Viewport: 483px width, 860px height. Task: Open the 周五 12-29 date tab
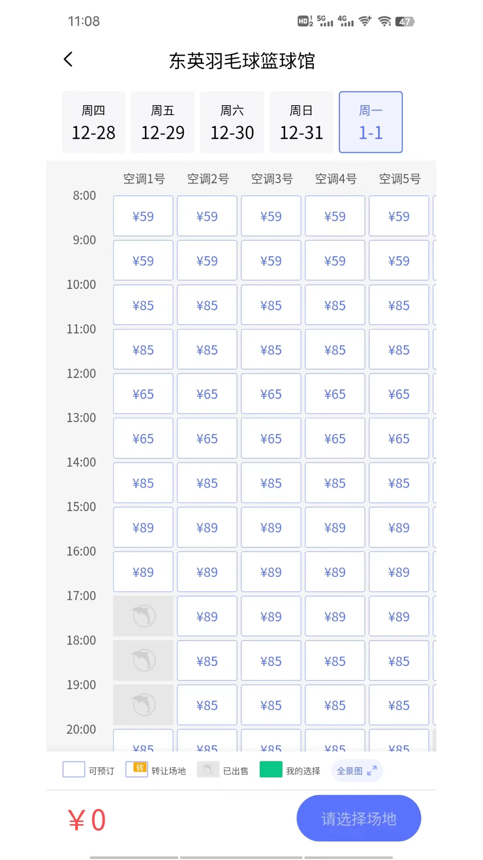pos(163,122)
